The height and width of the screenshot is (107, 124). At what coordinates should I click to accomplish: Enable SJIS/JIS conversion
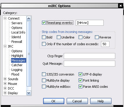click(x=44, y=74)
